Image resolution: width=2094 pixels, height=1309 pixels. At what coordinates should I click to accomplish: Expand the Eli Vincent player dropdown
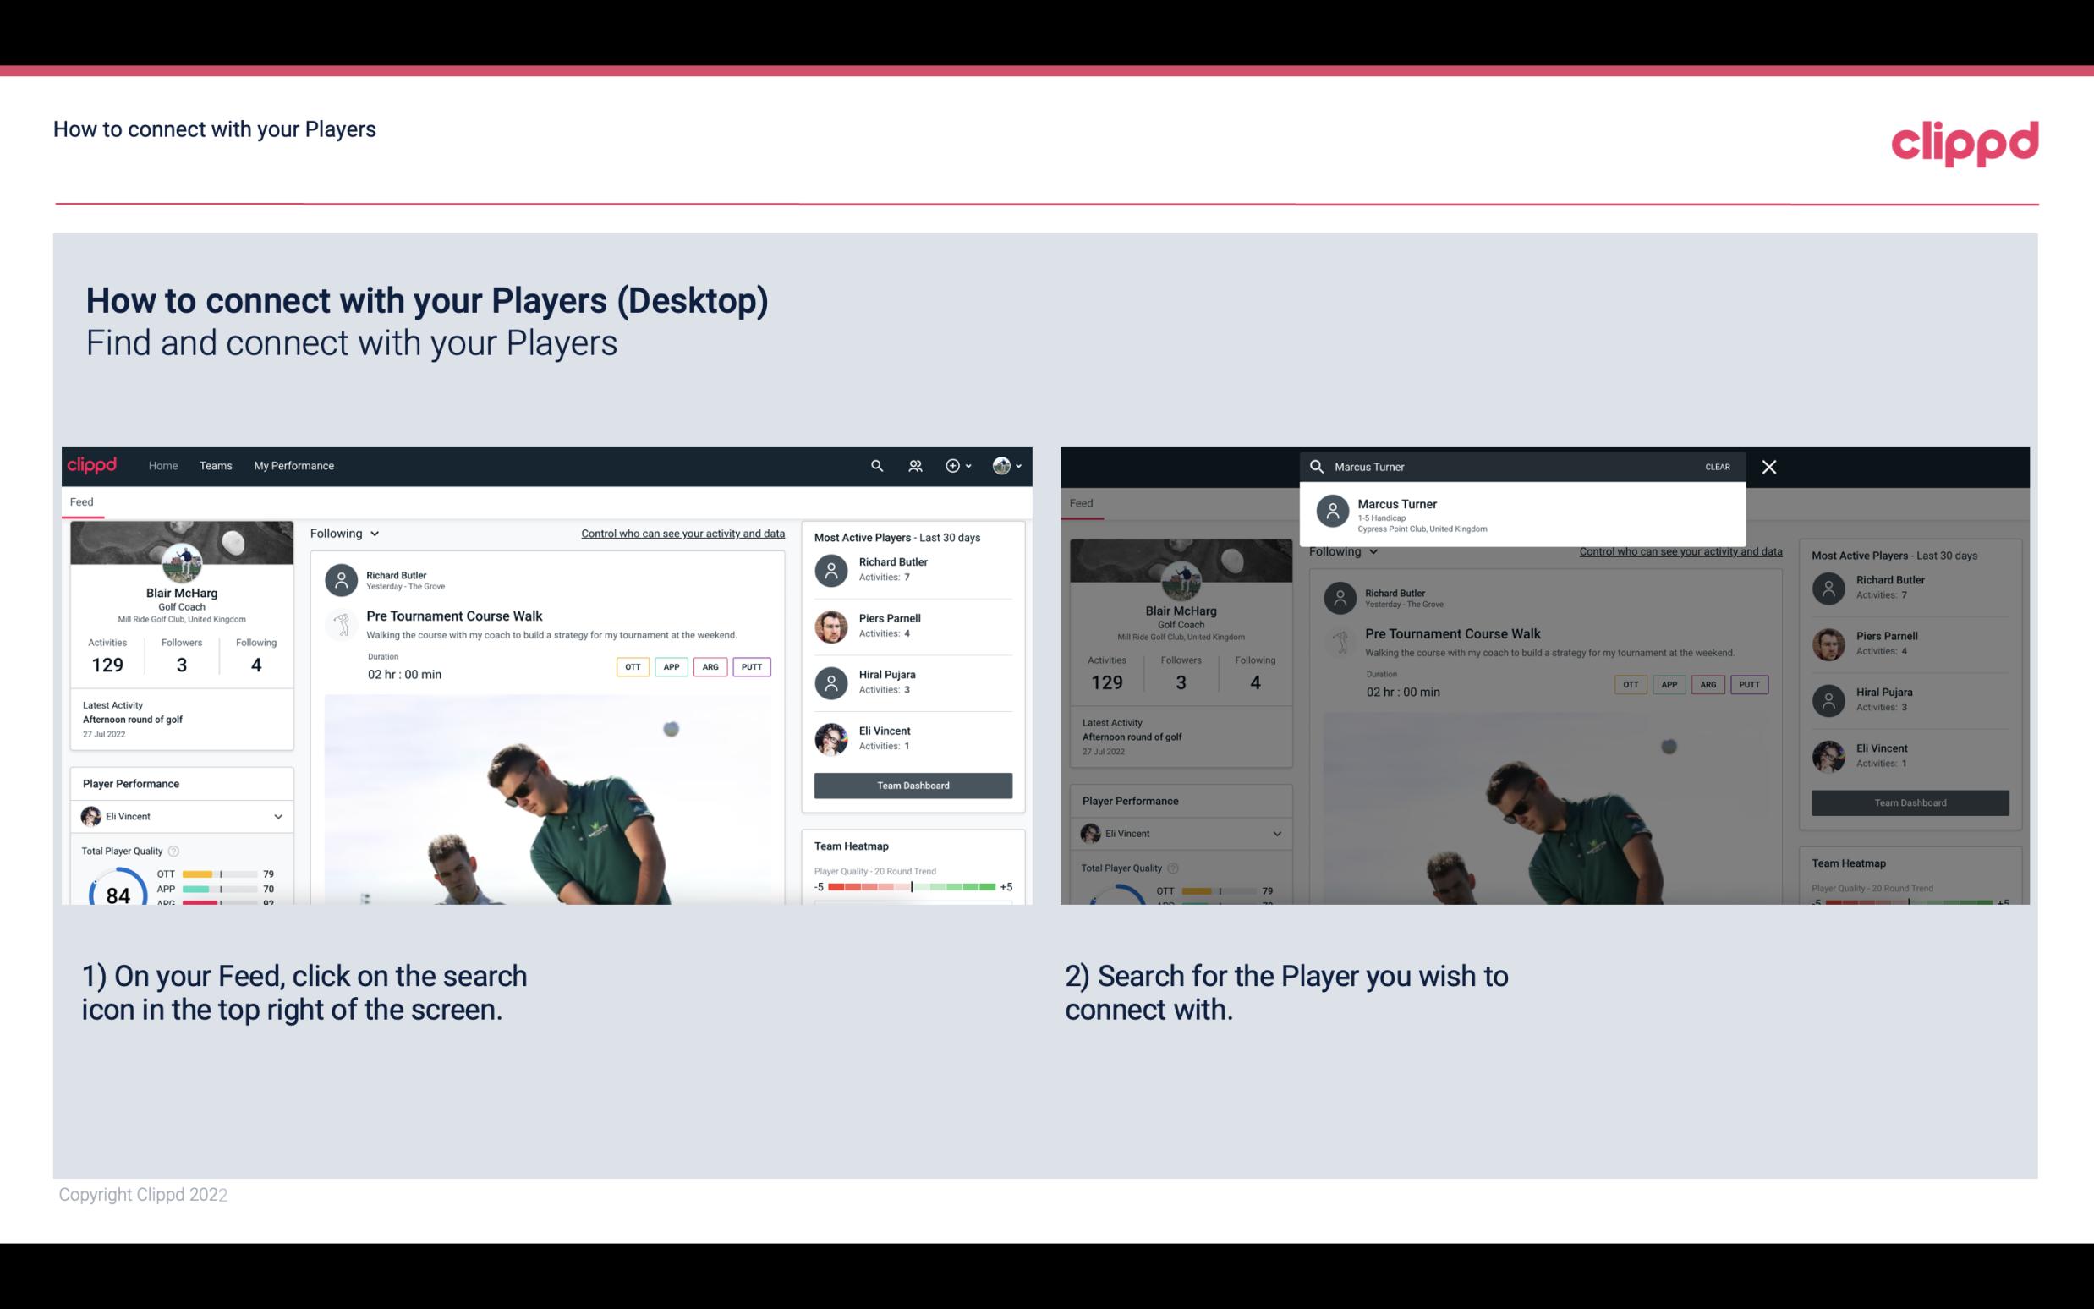click(x=277, y=816)
